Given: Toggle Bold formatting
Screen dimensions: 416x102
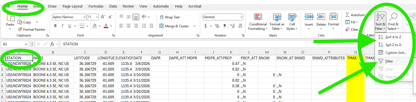Looking at the screenshot, I should (55, 26).
